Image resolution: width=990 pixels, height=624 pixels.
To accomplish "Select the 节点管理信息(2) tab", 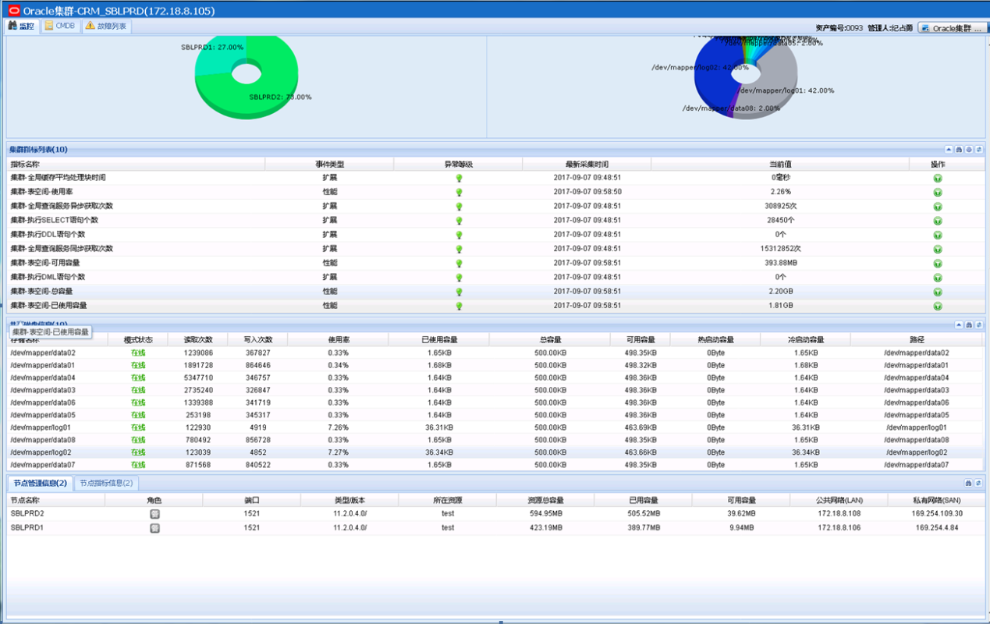I will point(40,484).
